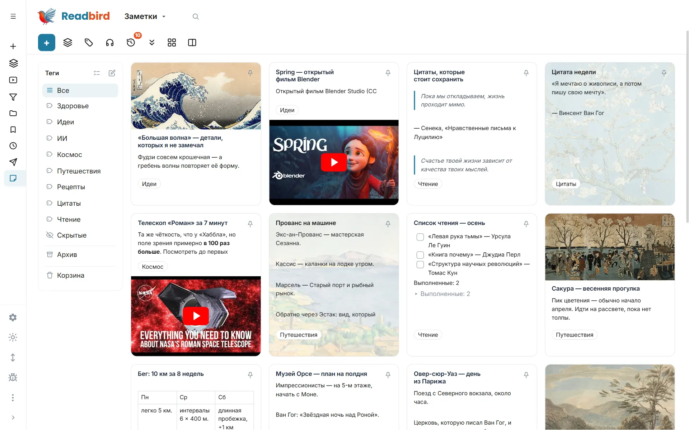Click the sidebar plus icon

[13, 46]
